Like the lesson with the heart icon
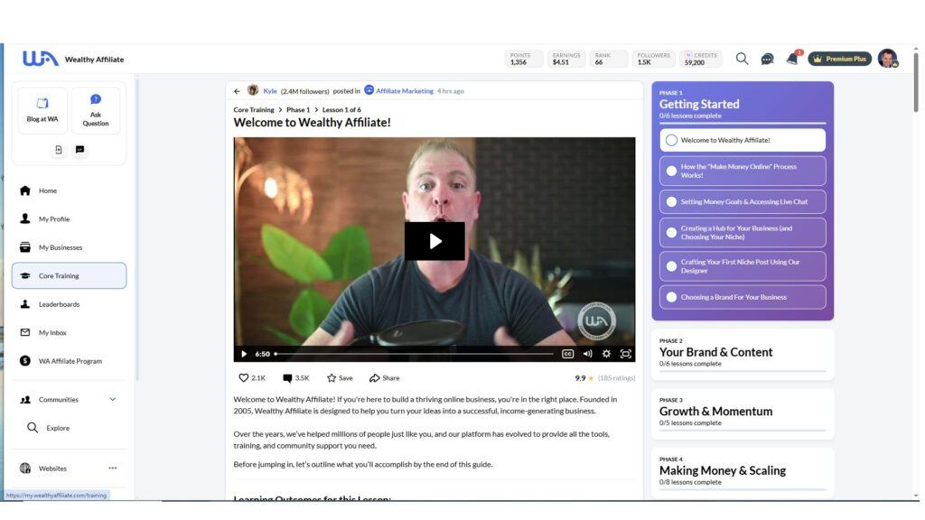The image size is (925, 520). [x=243, y=378]
